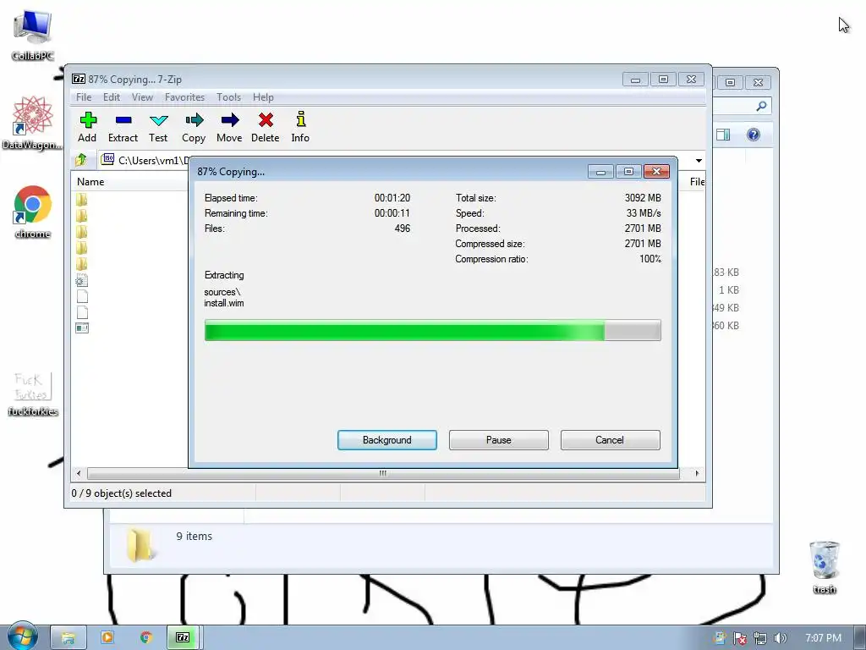The height and width of the screenshot is (650, 866).
Task: Click the scrollbar right arrow
Action: [x=697, y=473]
